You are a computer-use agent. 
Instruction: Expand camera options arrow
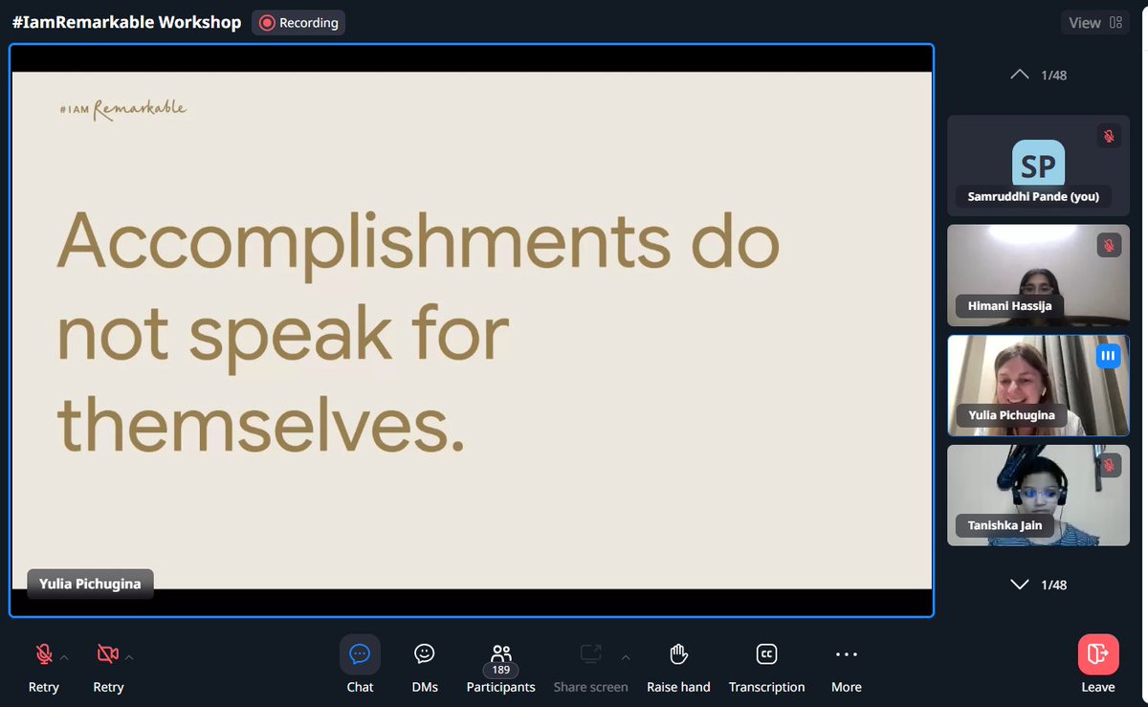pyautogui.click(x=129, y=657)
